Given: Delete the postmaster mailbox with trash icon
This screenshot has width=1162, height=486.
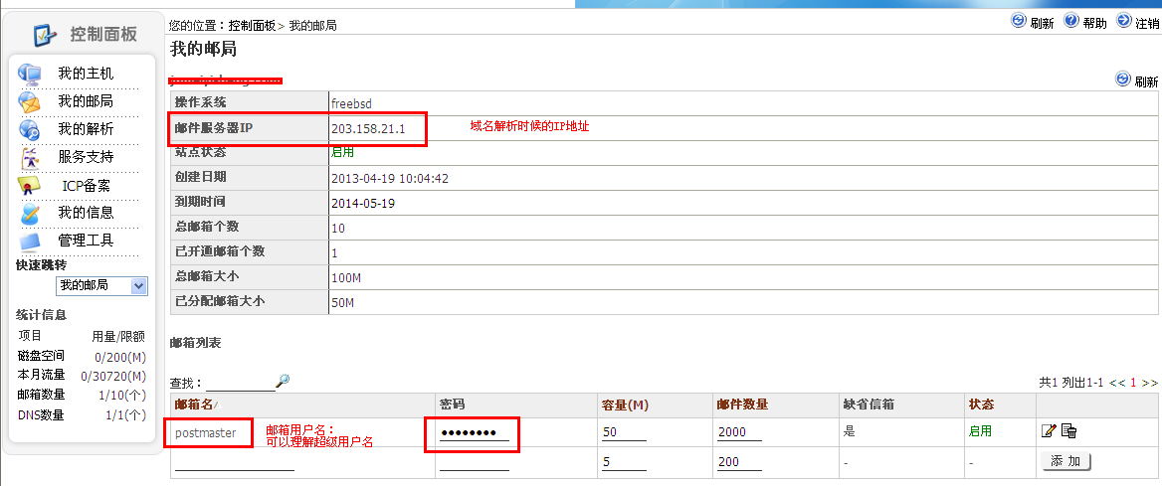Looking at the screenshot, I should pyautogui.click(x=1069, y=430).
